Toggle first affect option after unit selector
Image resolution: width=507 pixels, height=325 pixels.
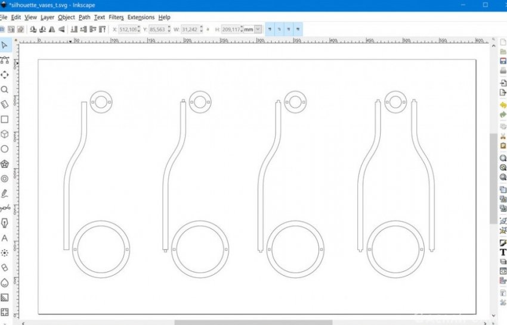(270, 29)
